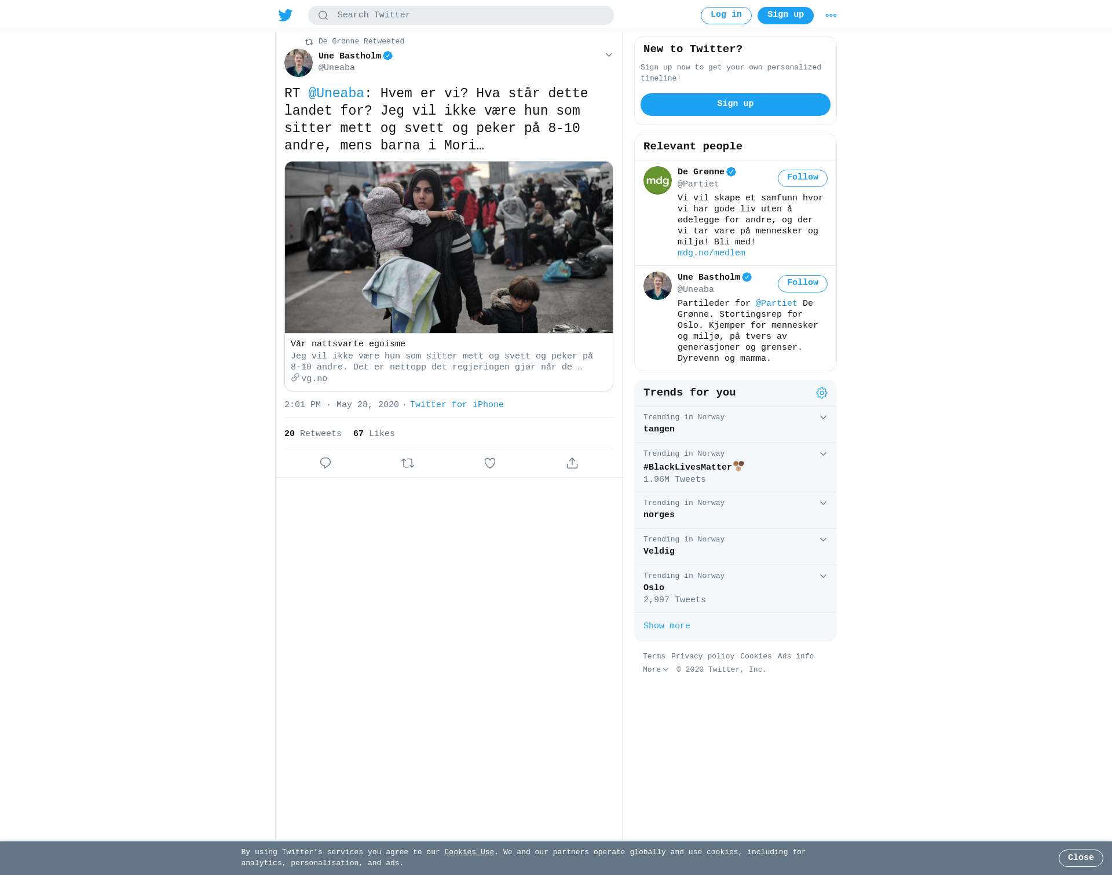
Task: Click the Twitter bird home logo
Action: tap(286, 15)
